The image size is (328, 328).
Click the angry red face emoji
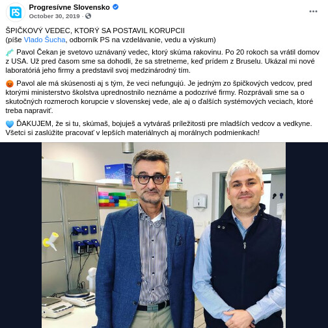pos(10,84)
